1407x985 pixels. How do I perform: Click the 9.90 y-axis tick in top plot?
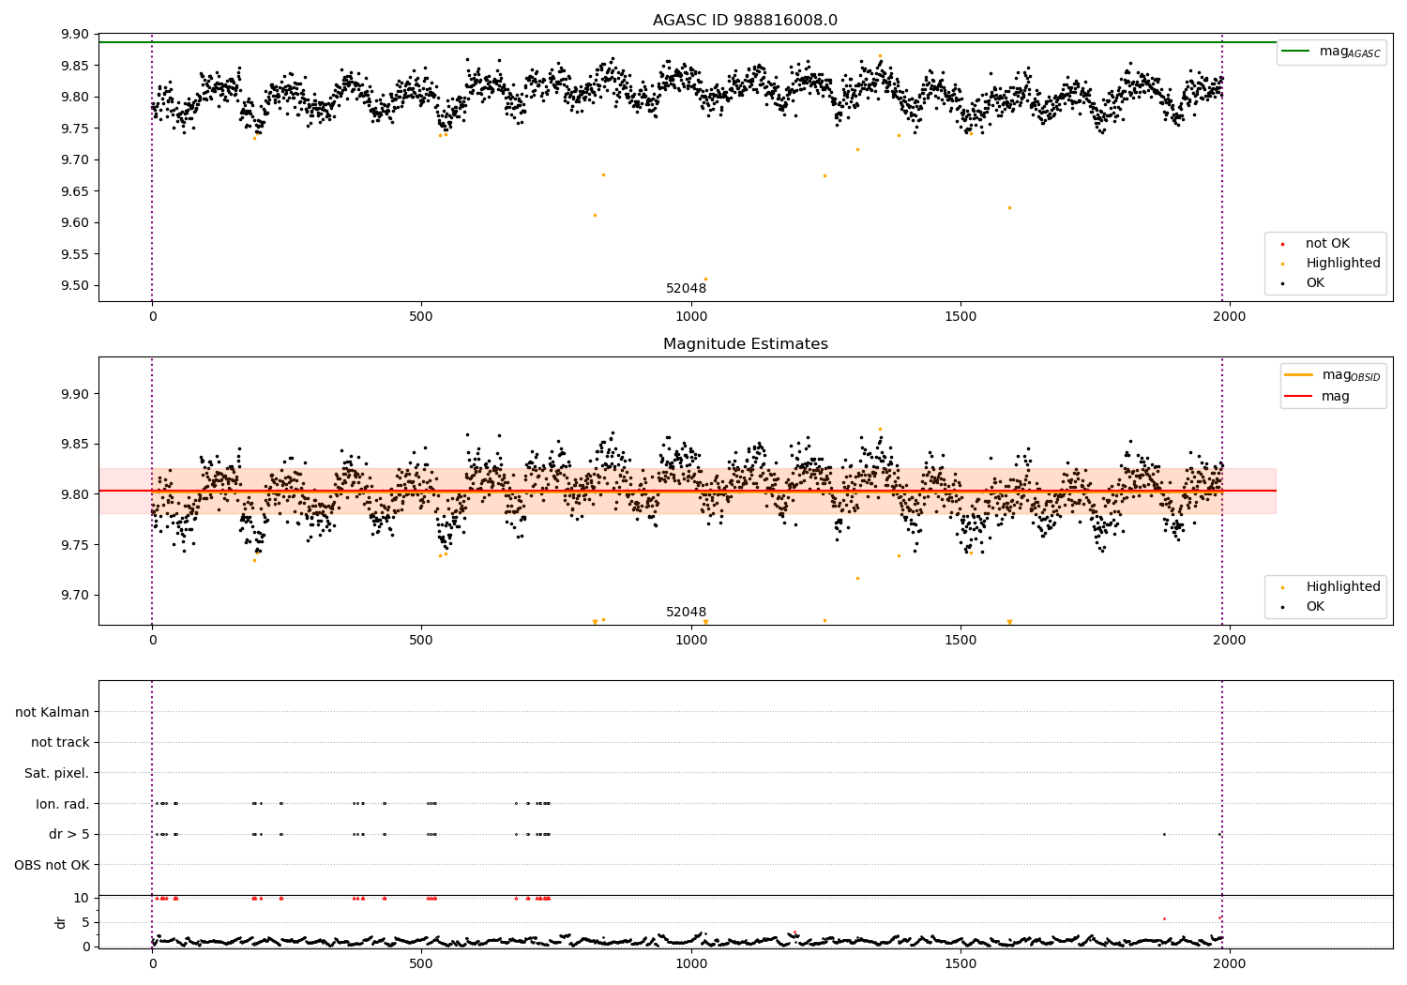tap(74, 35)
